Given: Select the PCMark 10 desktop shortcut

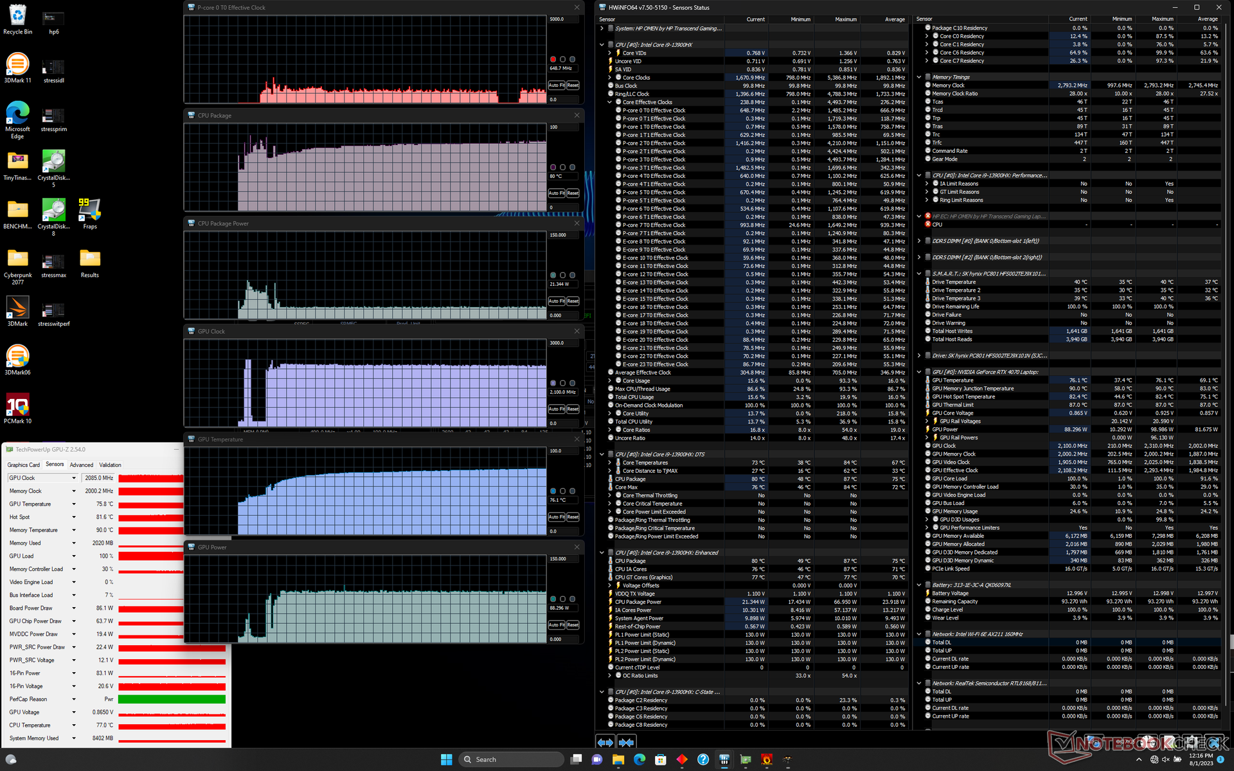Looking at the screenshot, I should coord(17,409).
